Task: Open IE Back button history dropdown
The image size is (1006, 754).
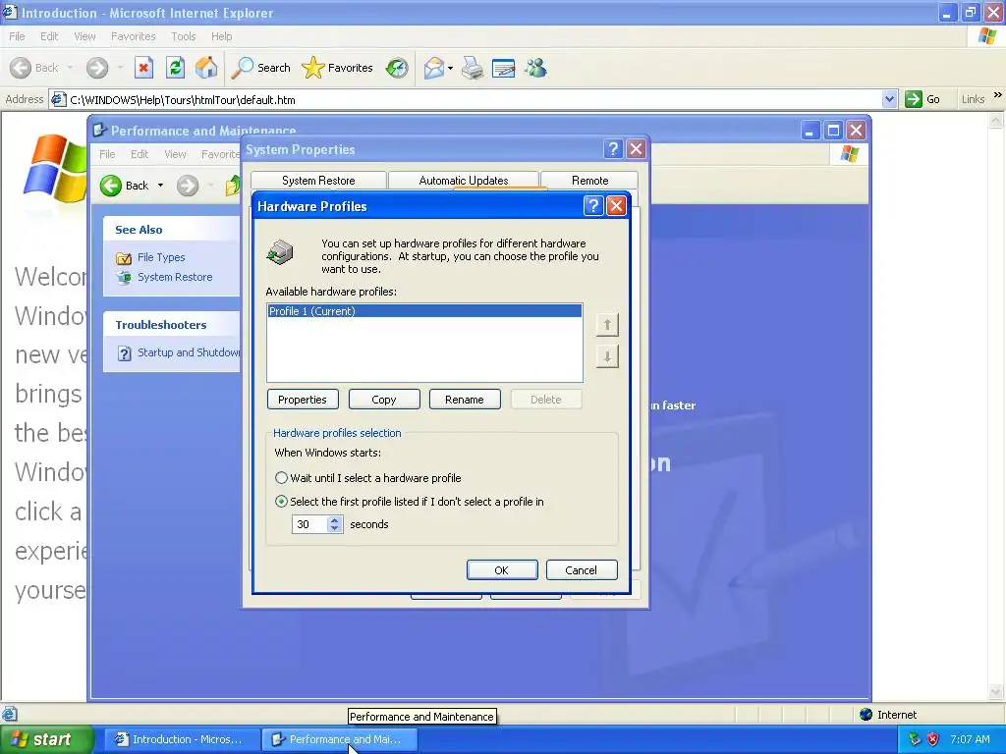Action: point(70,68)
